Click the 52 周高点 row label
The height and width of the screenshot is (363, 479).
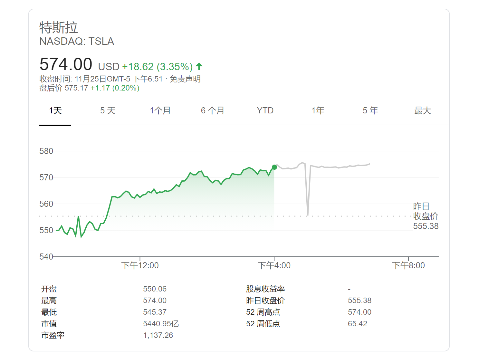click(263, 312)
